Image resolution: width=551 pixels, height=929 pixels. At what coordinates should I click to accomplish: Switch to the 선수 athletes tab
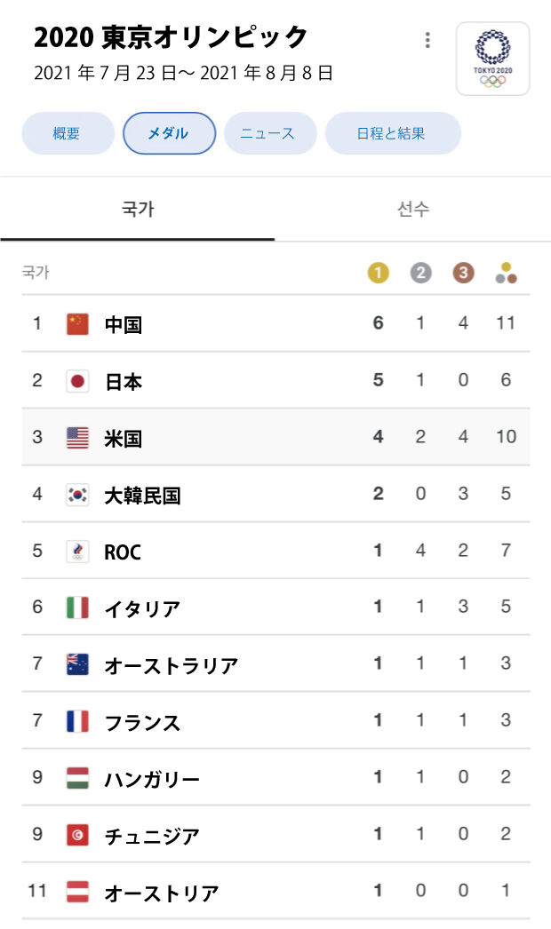(x=412, y=210)
